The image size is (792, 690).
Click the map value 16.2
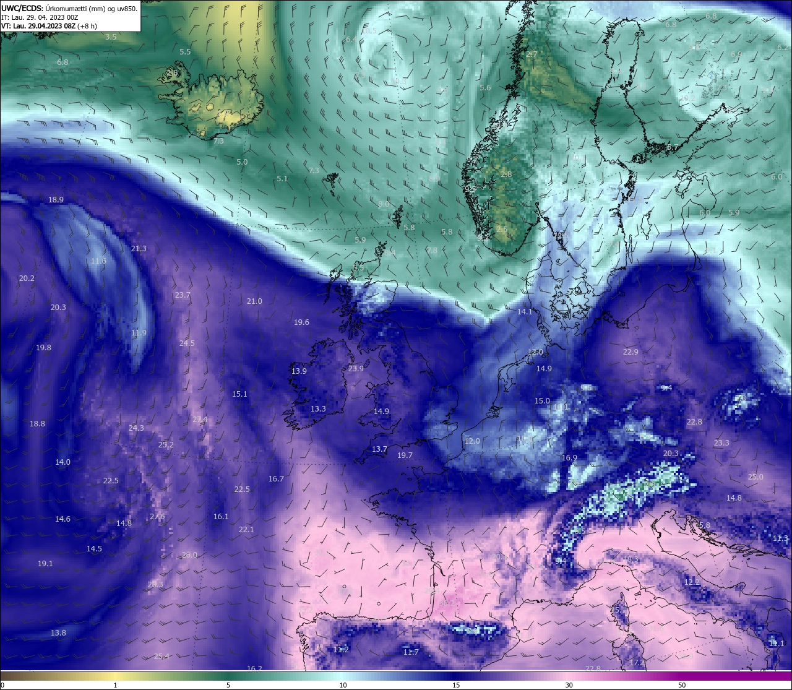point(254,669)
